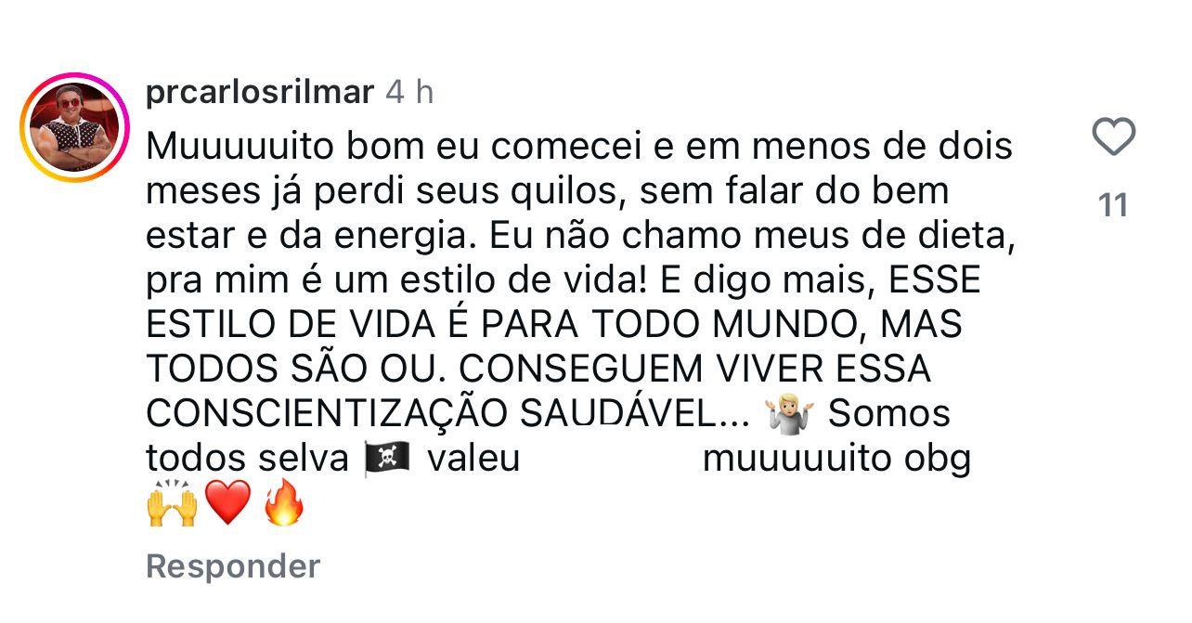Image resolution: width=1192 pixels, height=623 pixels.
Task: Click the 4 h timestamp
Action: (x=409, y=92)
